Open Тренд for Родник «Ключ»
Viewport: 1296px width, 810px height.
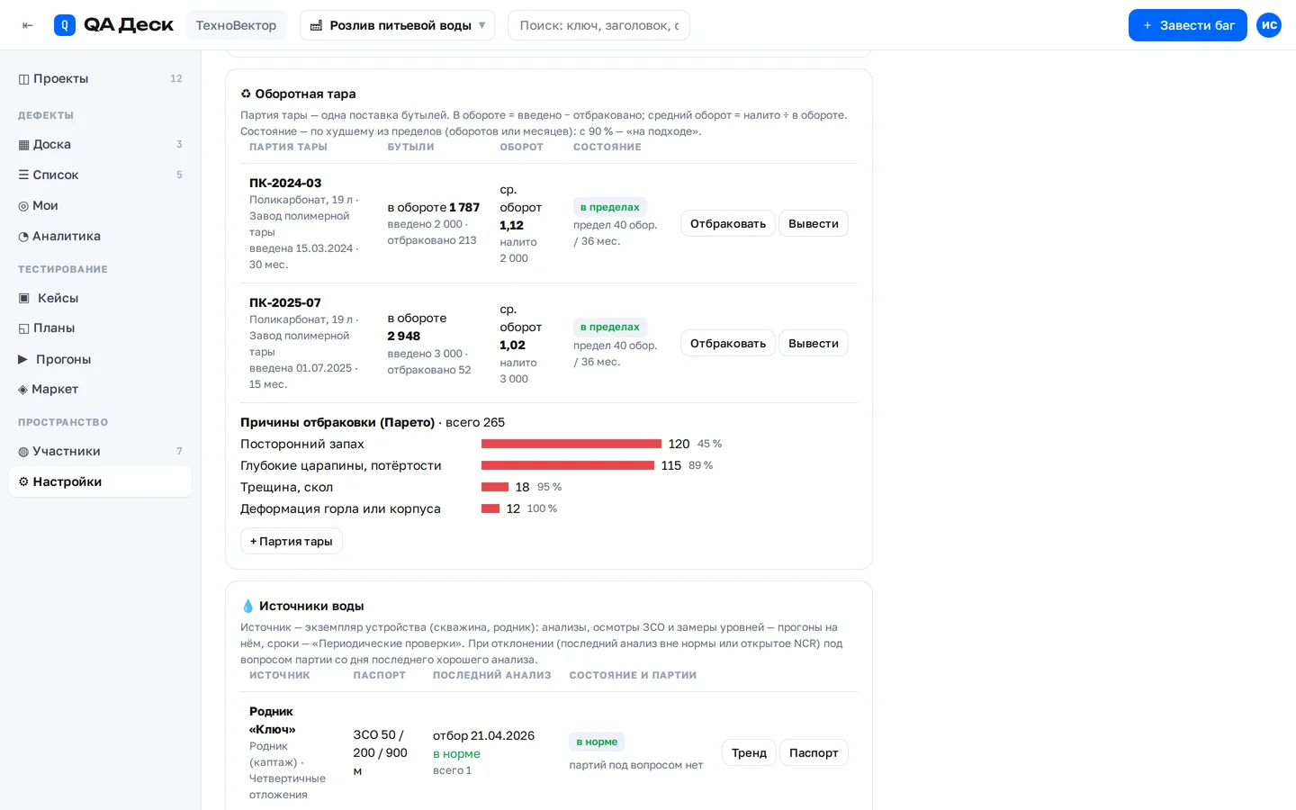[749, 752]
